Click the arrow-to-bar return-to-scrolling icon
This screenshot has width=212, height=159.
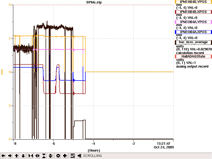79,156
